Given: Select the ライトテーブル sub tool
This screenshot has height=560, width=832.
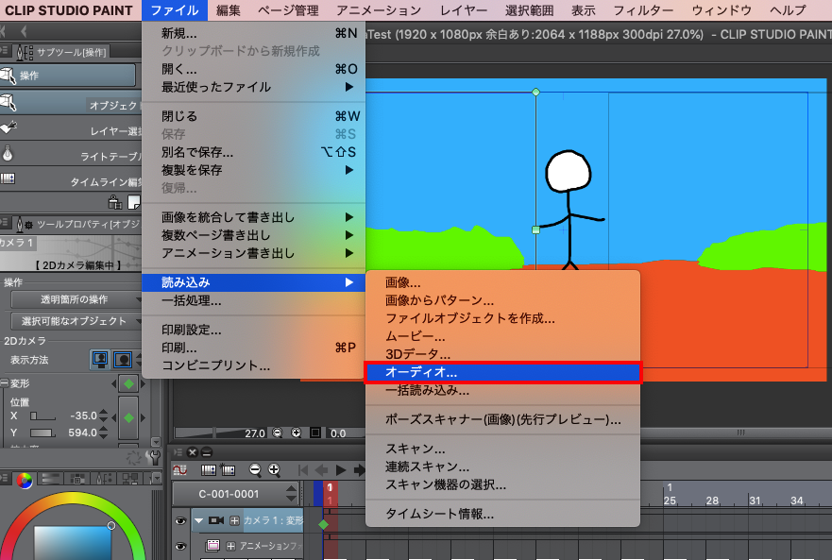Looking at the screenshot, I should pos(71,155).
